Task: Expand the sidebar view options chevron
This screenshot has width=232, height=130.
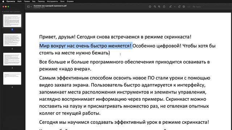Action: (x=31, y=6)
